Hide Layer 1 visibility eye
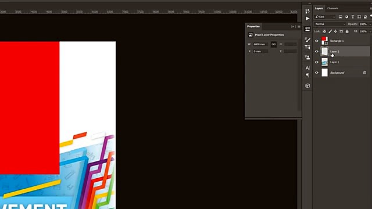The width and height of the screenshot is (372, 209). tap(316, 62)
